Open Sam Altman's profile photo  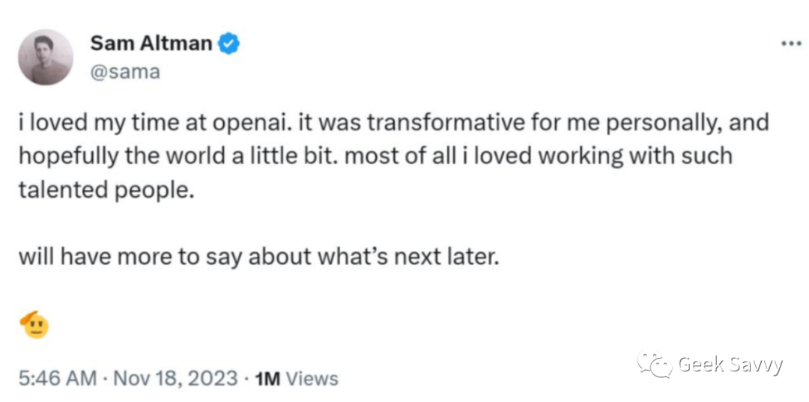coord(46,57)
